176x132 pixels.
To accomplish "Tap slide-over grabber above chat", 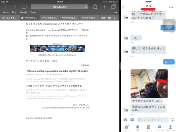I will (148, 2).
